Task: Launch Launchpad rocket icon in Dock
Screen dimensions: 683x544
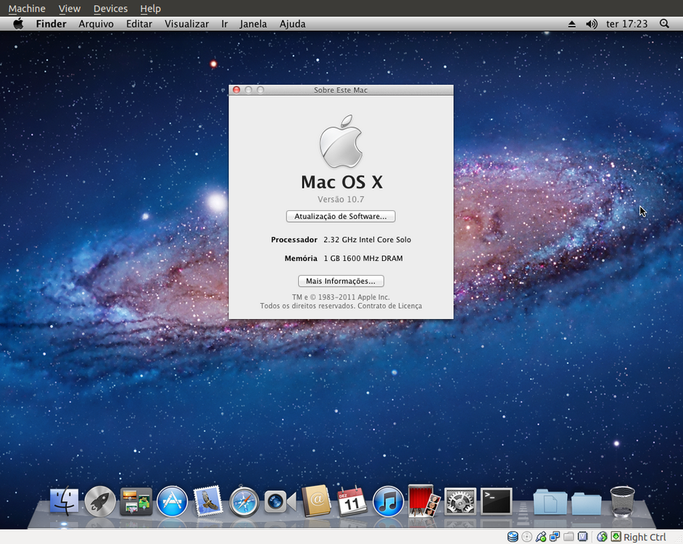Action: pos(100,500)
